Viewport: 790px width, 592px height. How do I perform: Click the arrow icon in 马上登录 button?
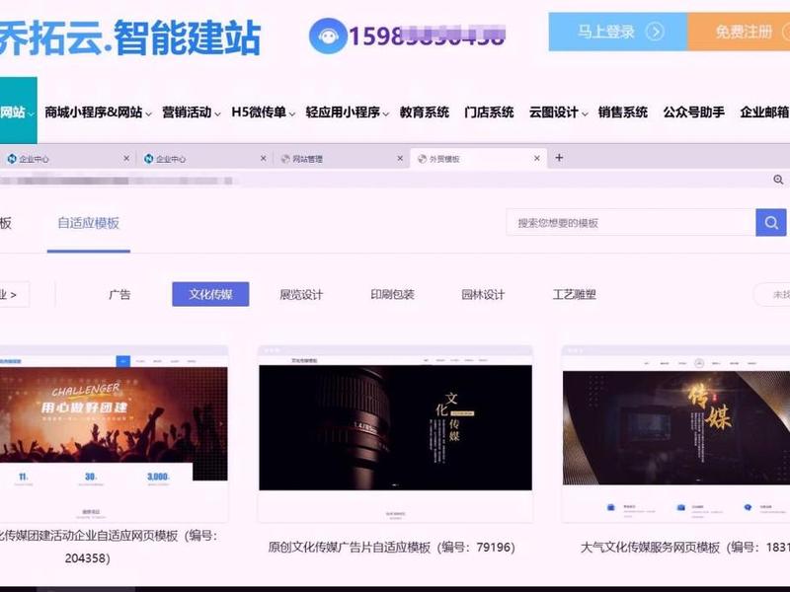[x=655, y=32]
